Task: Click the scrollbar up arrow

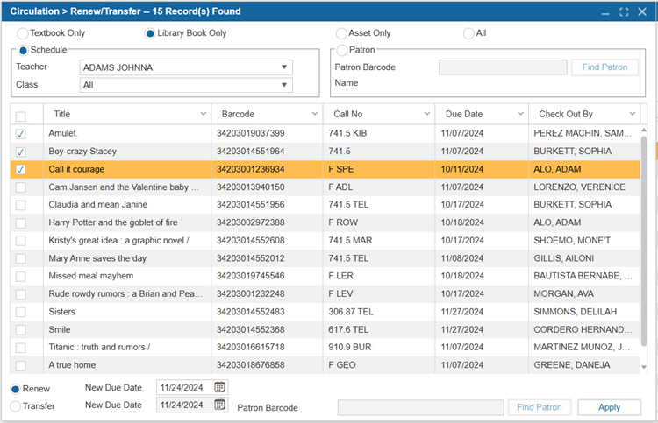Action: tap(644, 130)
